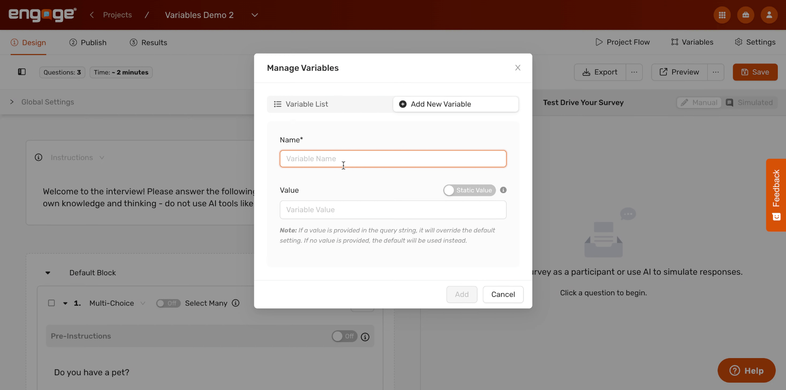Screen dimensions: 786x390
Task: Toggle the Select Many switch
Action: tap(168, 303)
